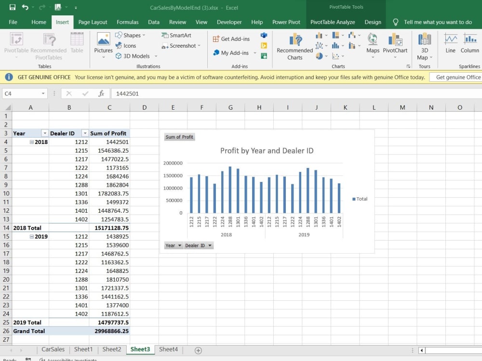Switch to the Data ribbon tab

(154, 22)
